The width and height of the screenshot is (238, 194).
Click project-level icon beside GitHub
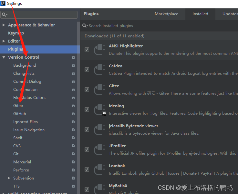coord(73,113)
